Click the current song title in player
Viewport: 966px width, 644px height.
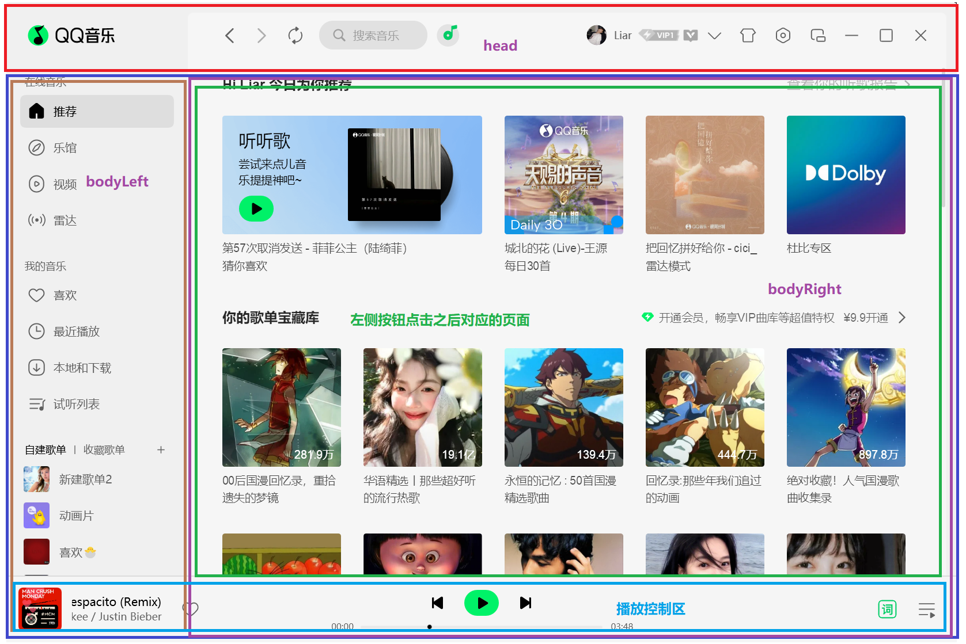click(116, 602)
